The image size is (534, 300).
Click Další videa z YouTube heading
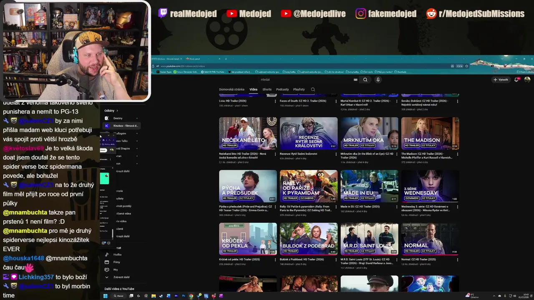point(119,289)
